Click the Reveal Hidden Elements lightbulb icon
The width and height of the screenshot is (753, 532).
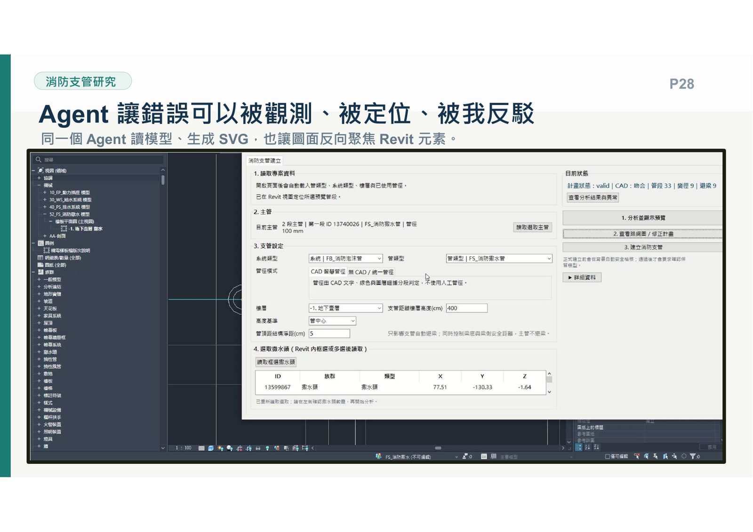tap(267, 448)
